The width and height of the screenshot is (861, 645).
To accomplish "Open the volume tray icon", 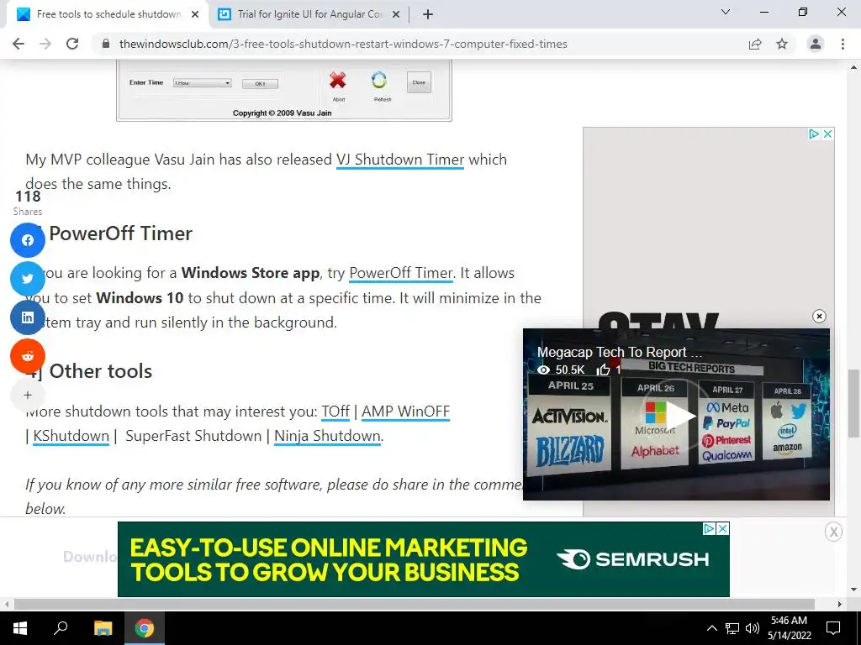I will click(753, 628).
